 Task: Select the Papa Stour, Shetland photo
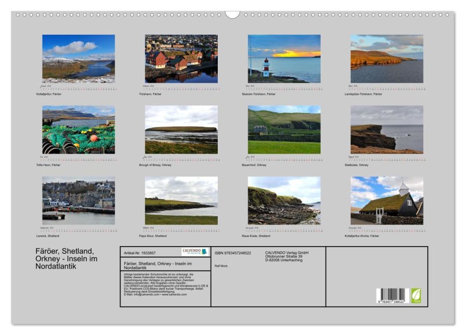181,201
